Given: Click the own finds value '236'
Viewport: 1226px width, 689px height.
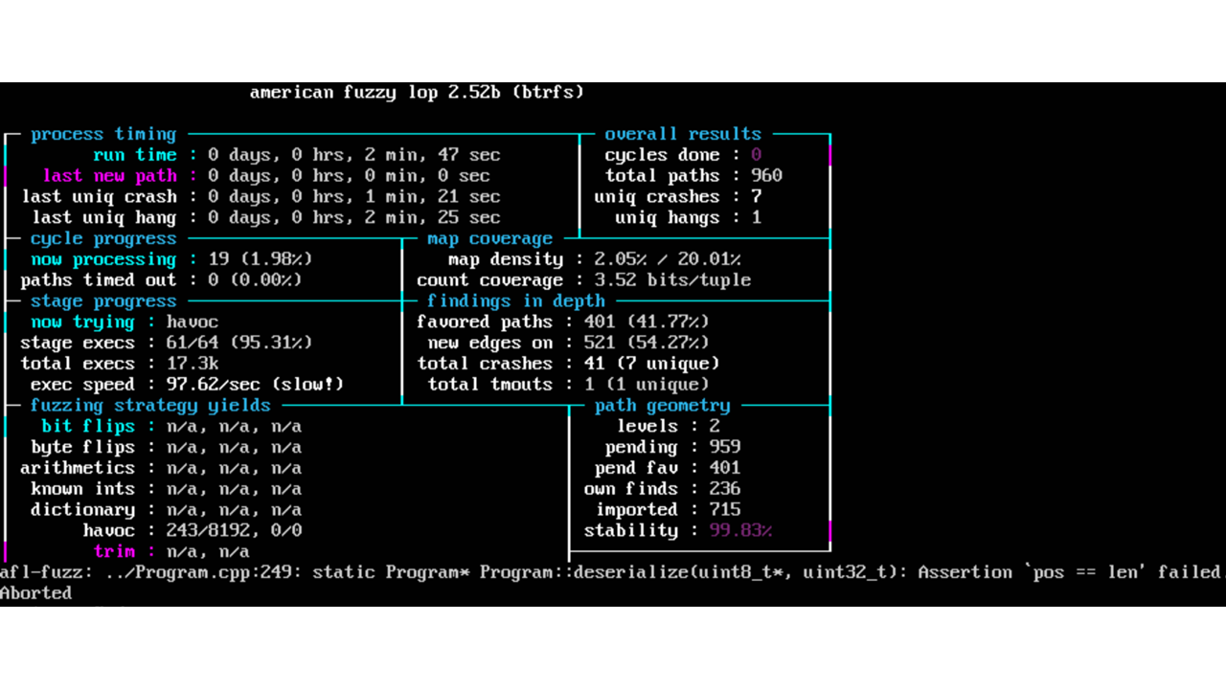Looking at the screenshot, I should (x=725, y=489).
